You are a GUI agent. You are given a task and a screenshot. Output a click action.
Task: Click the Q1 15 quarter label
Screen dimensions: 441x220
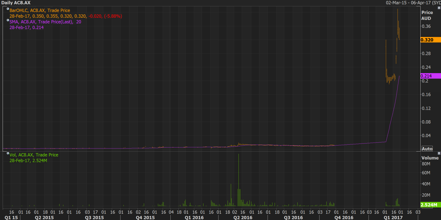tap(11, 218)
